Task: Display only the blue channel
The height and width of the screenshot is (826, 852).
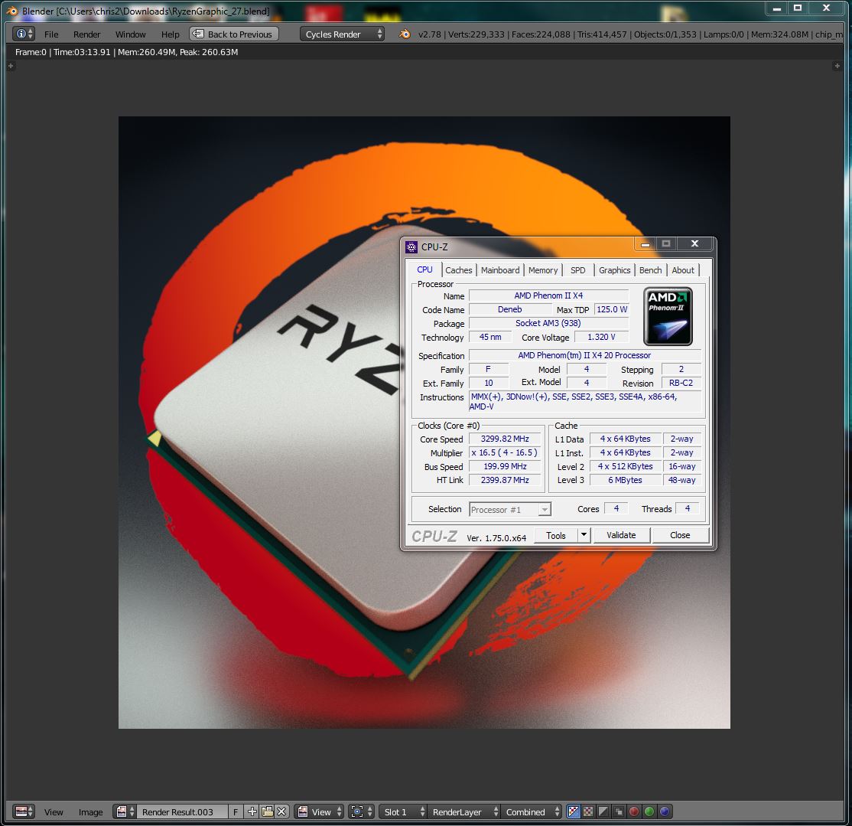Action: point(664,812)
